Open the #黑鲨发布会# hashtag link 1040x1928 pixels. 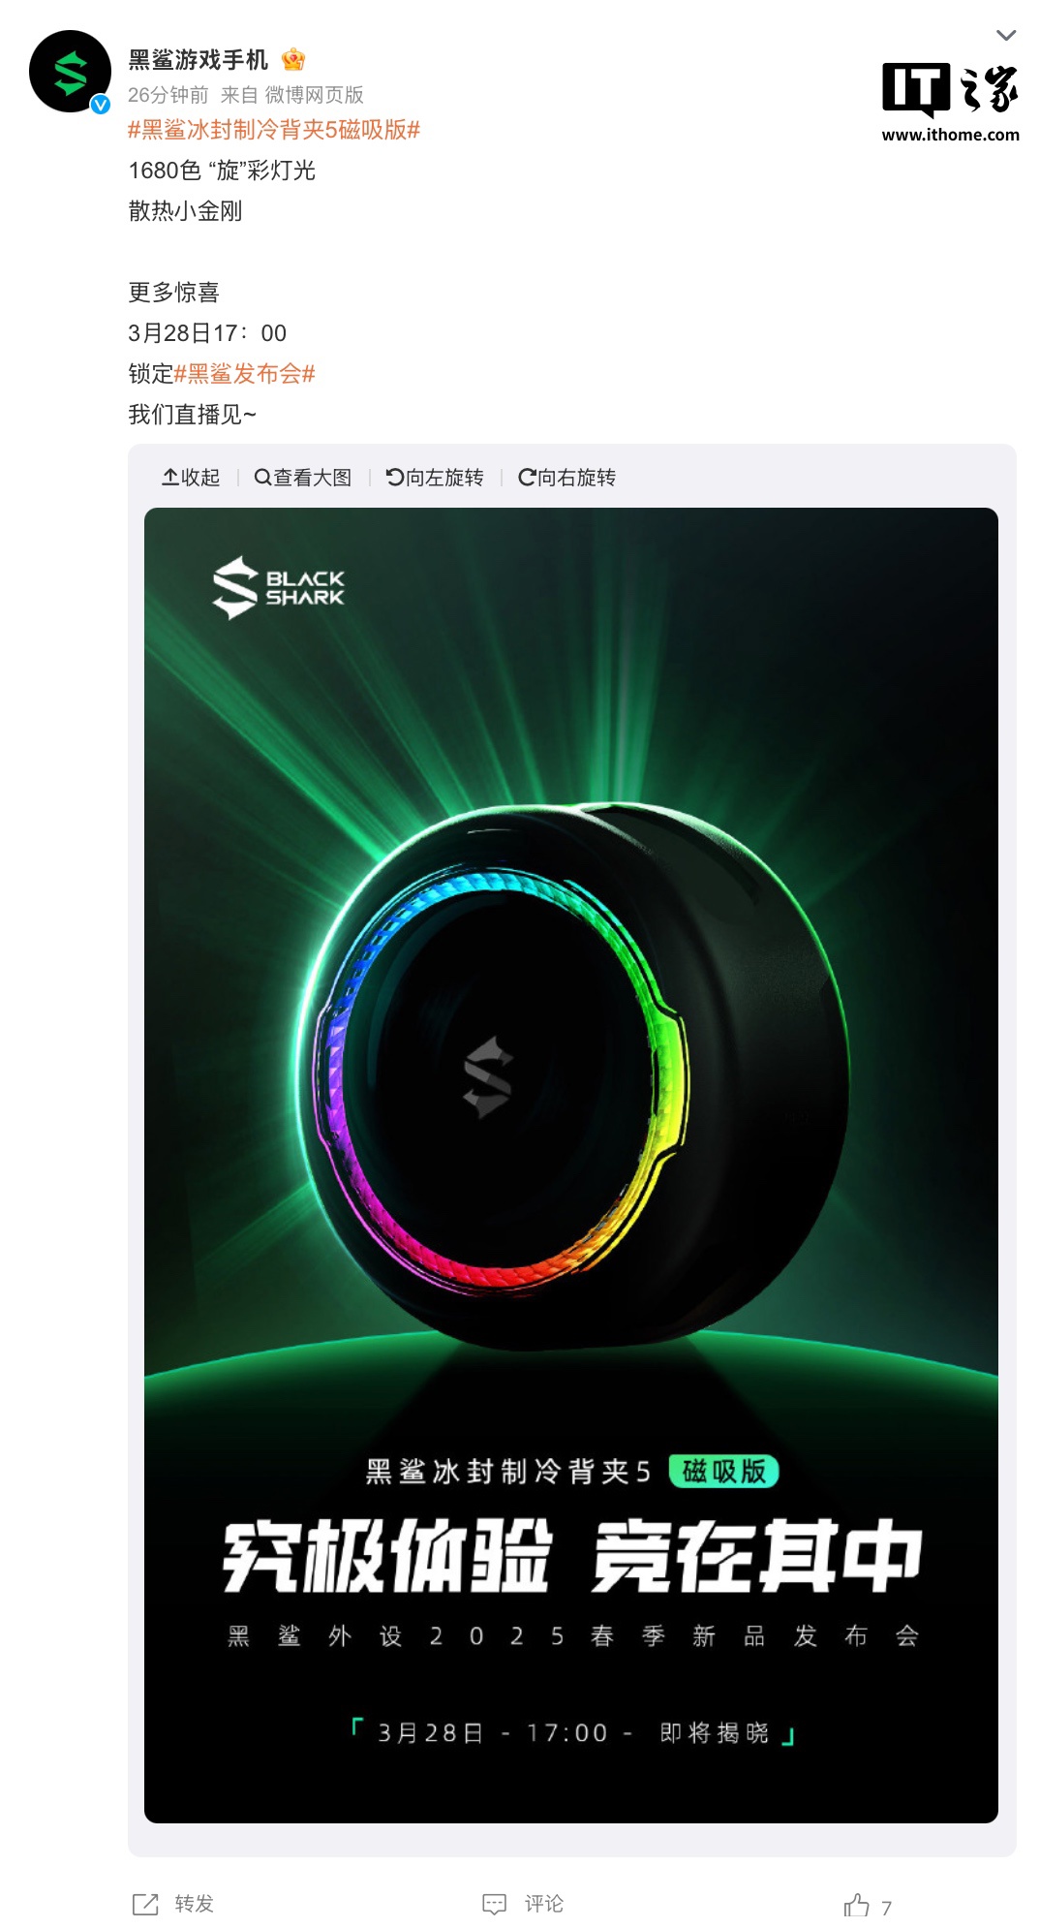245,374
